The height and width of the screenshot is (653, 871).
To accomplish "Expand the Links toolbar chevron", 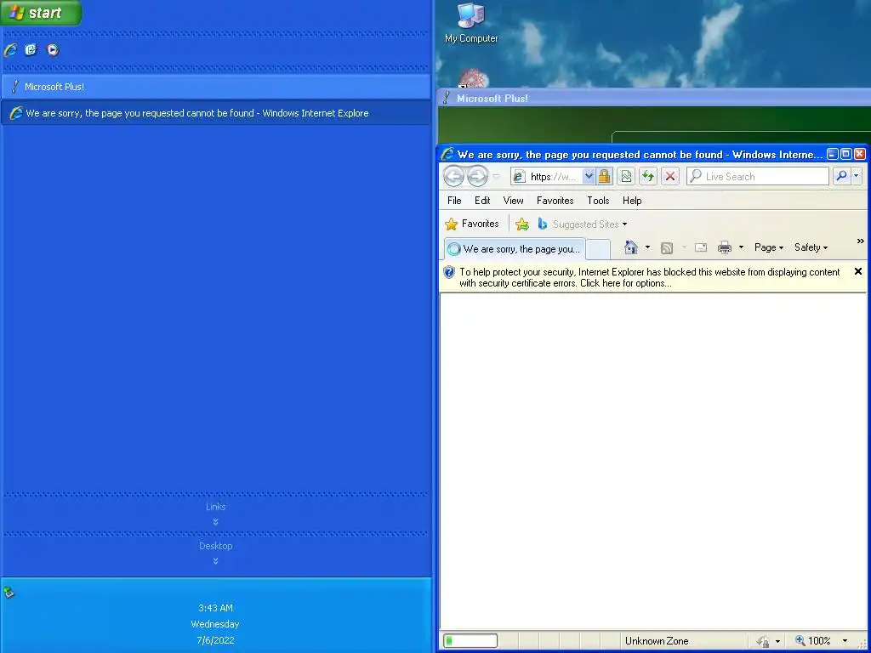I will (215, 522).
